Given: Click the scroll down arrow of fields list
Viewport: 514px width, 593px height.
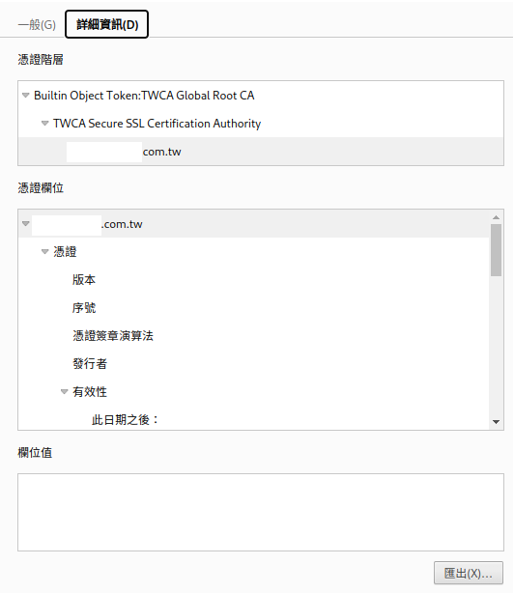Looking at the screenshot, I should click(496, 422).
